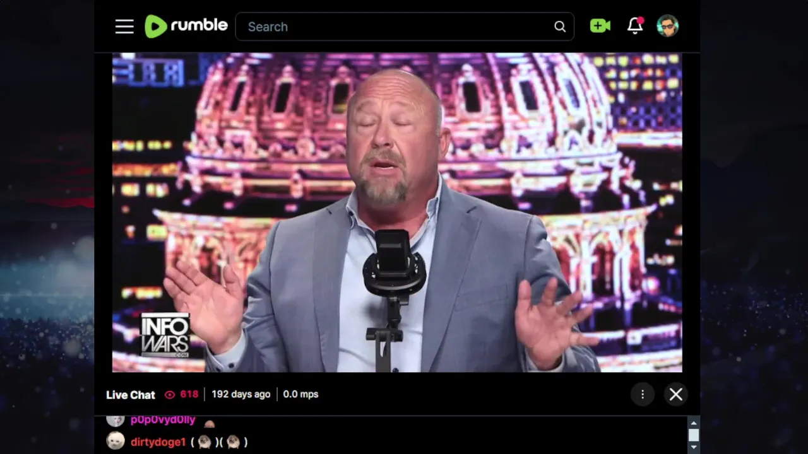
Task: Click the 0.0 mps chat rate indicator
Action: point(300,394)
